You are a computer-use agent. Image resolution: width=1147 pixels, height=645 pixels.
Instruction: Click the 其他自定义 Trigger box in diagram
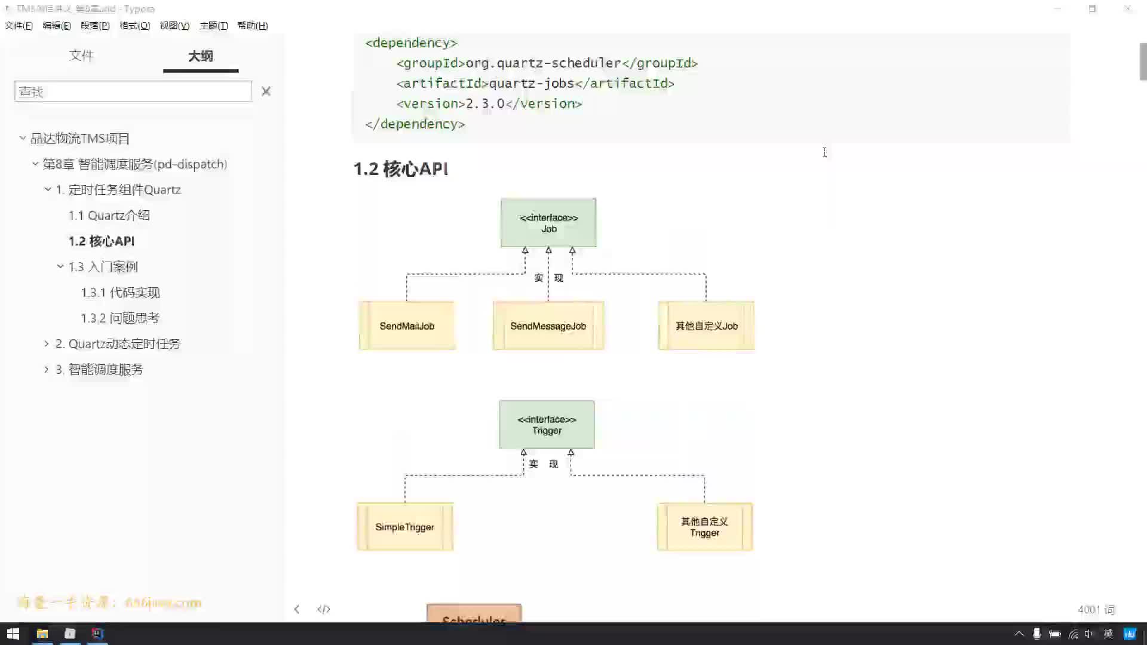click(705, 527)
